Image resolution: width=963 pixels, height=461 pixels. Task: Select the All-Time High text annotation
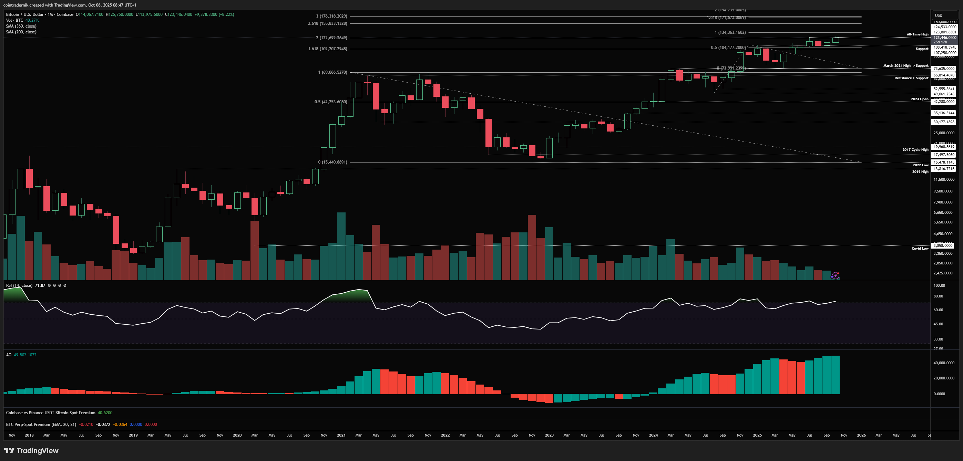tap(917, 34)
